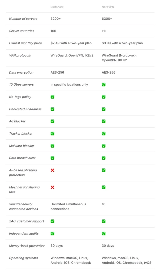Click the Unlimited simultaneous connections text
This screenshot has height=272, width=160.
point(68,206)
